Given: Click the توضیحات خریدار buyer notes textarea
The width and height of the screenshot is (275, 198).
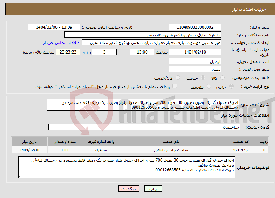Looking at the screenshot, I should click(127, 167).
